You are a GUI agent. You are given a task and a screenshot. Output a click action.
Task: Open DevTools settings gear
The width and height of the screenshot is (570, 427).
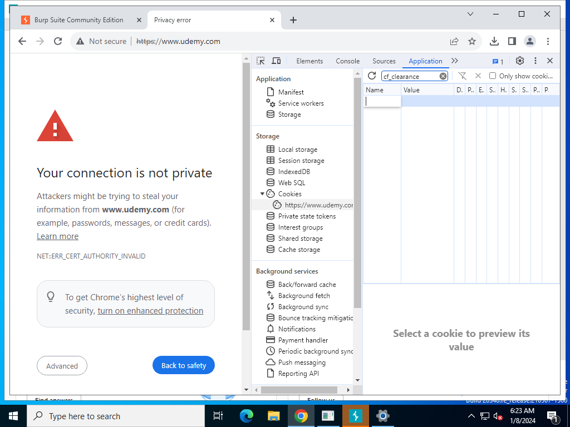[x=520, y=61]
